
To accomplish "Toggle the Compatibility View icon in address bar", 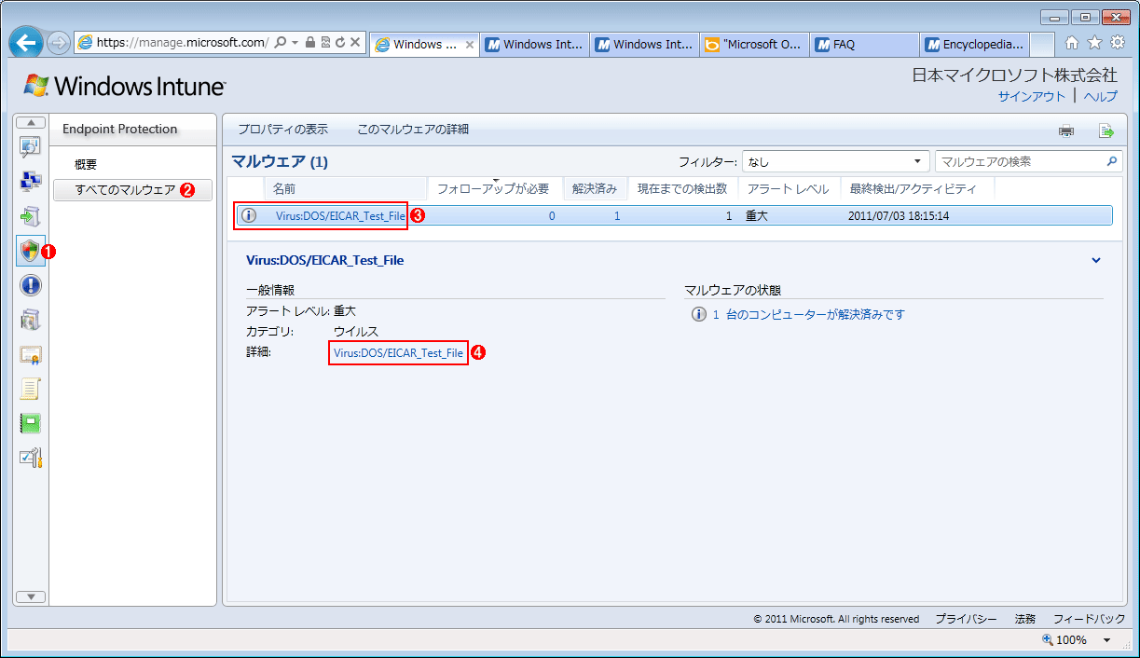I will coord(325,43).
